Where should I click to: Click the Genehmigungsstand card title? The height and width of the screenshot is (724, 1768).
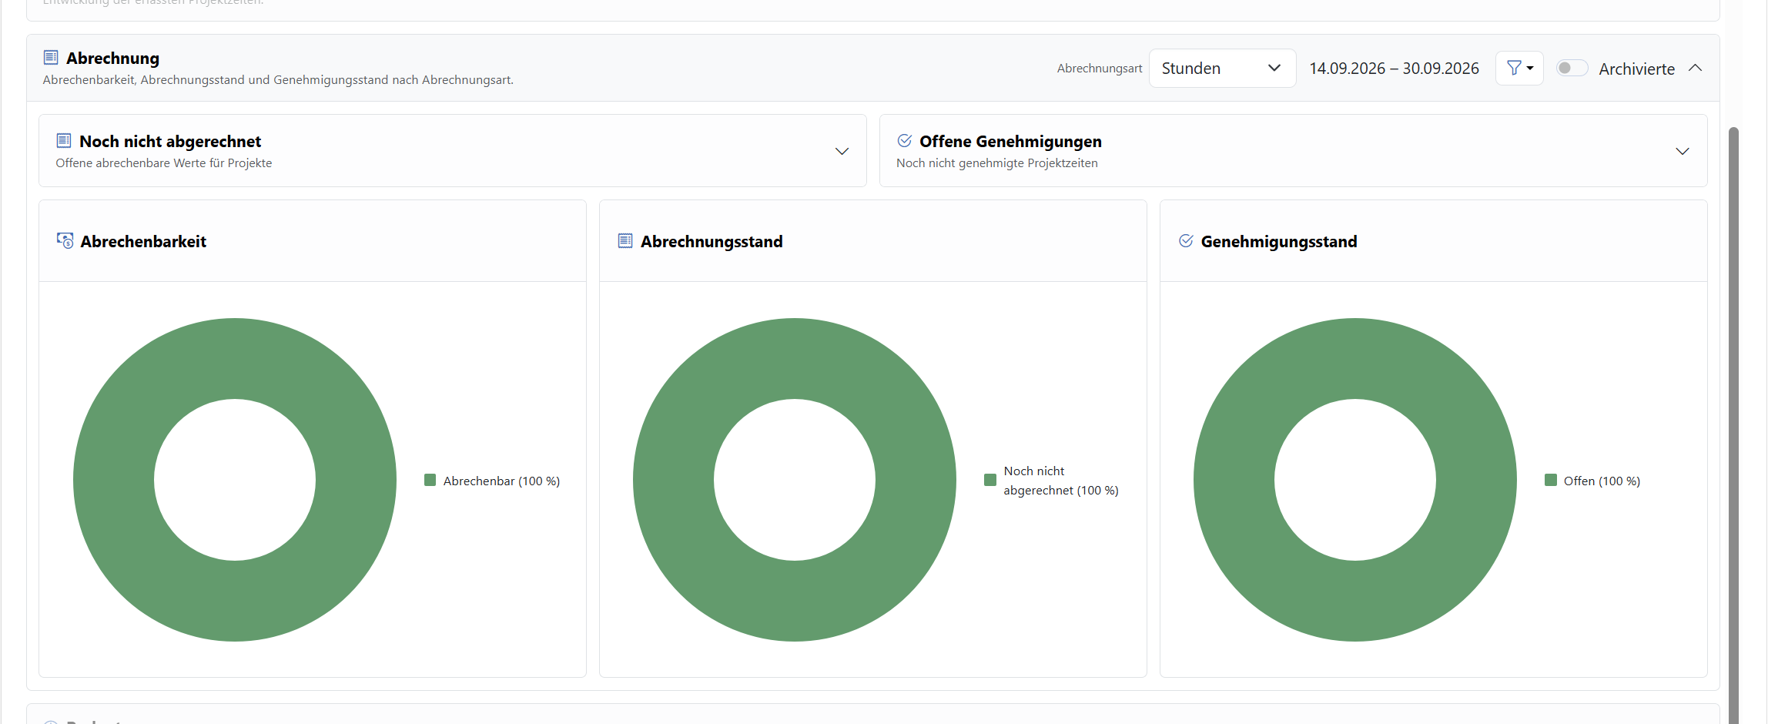tap(1279, 241)
